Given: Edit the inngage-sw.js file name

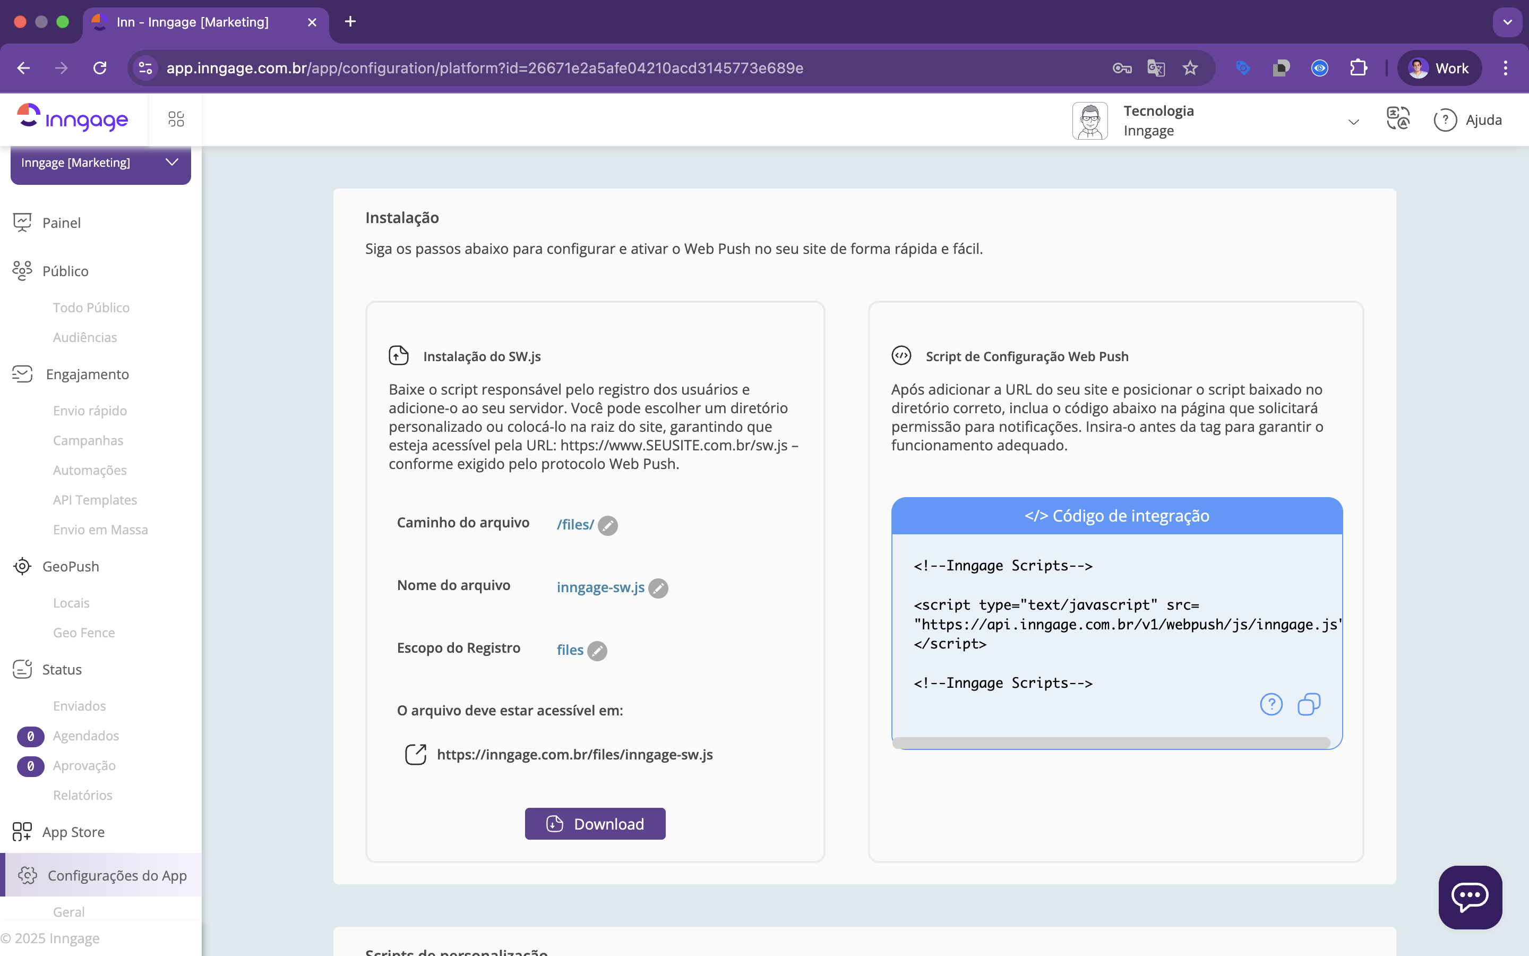Looking at the screenshot, I should pyautogui.click(x=658, y=588).
